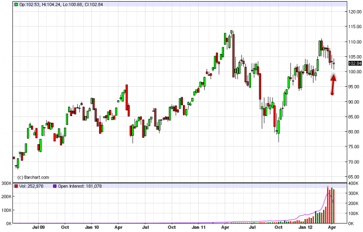Click the tallest red volume bar
Viewport: 363px width, 232px height.
point(328,204)
